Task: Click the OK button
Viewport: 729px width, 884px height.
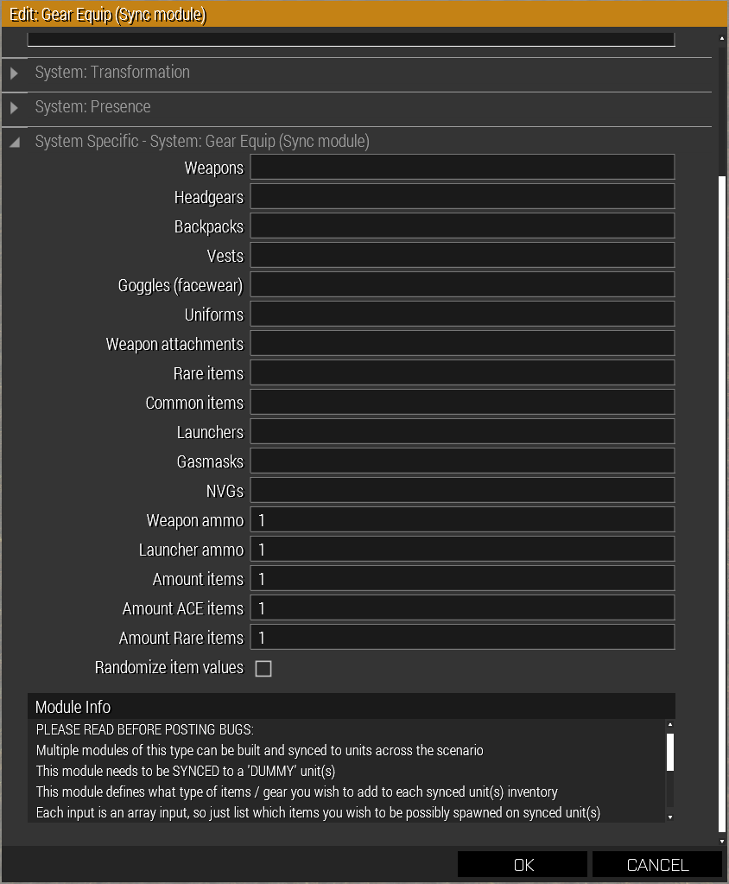Action: pos(523,865)
